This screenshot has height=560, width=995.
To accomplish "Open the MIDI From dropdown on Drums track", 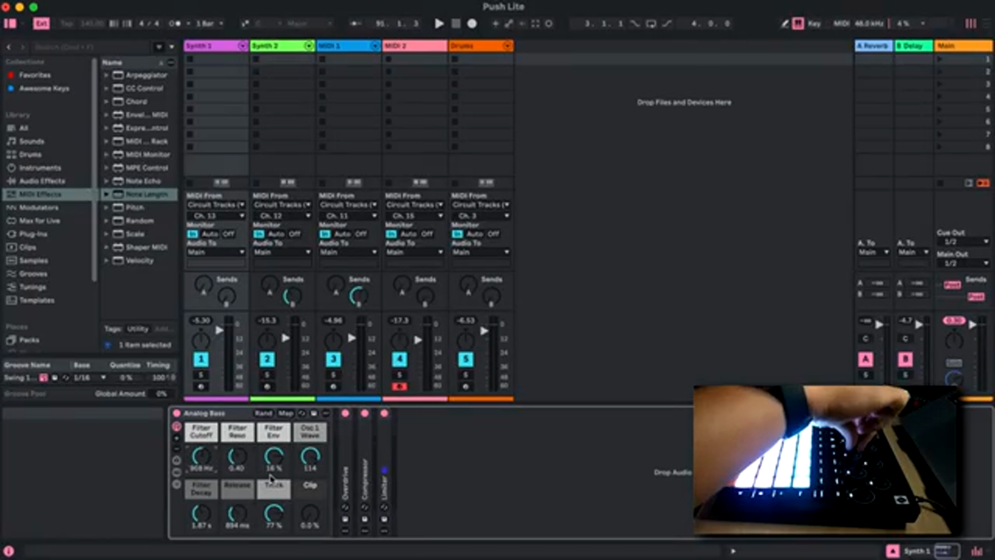I will pos(480,205).
